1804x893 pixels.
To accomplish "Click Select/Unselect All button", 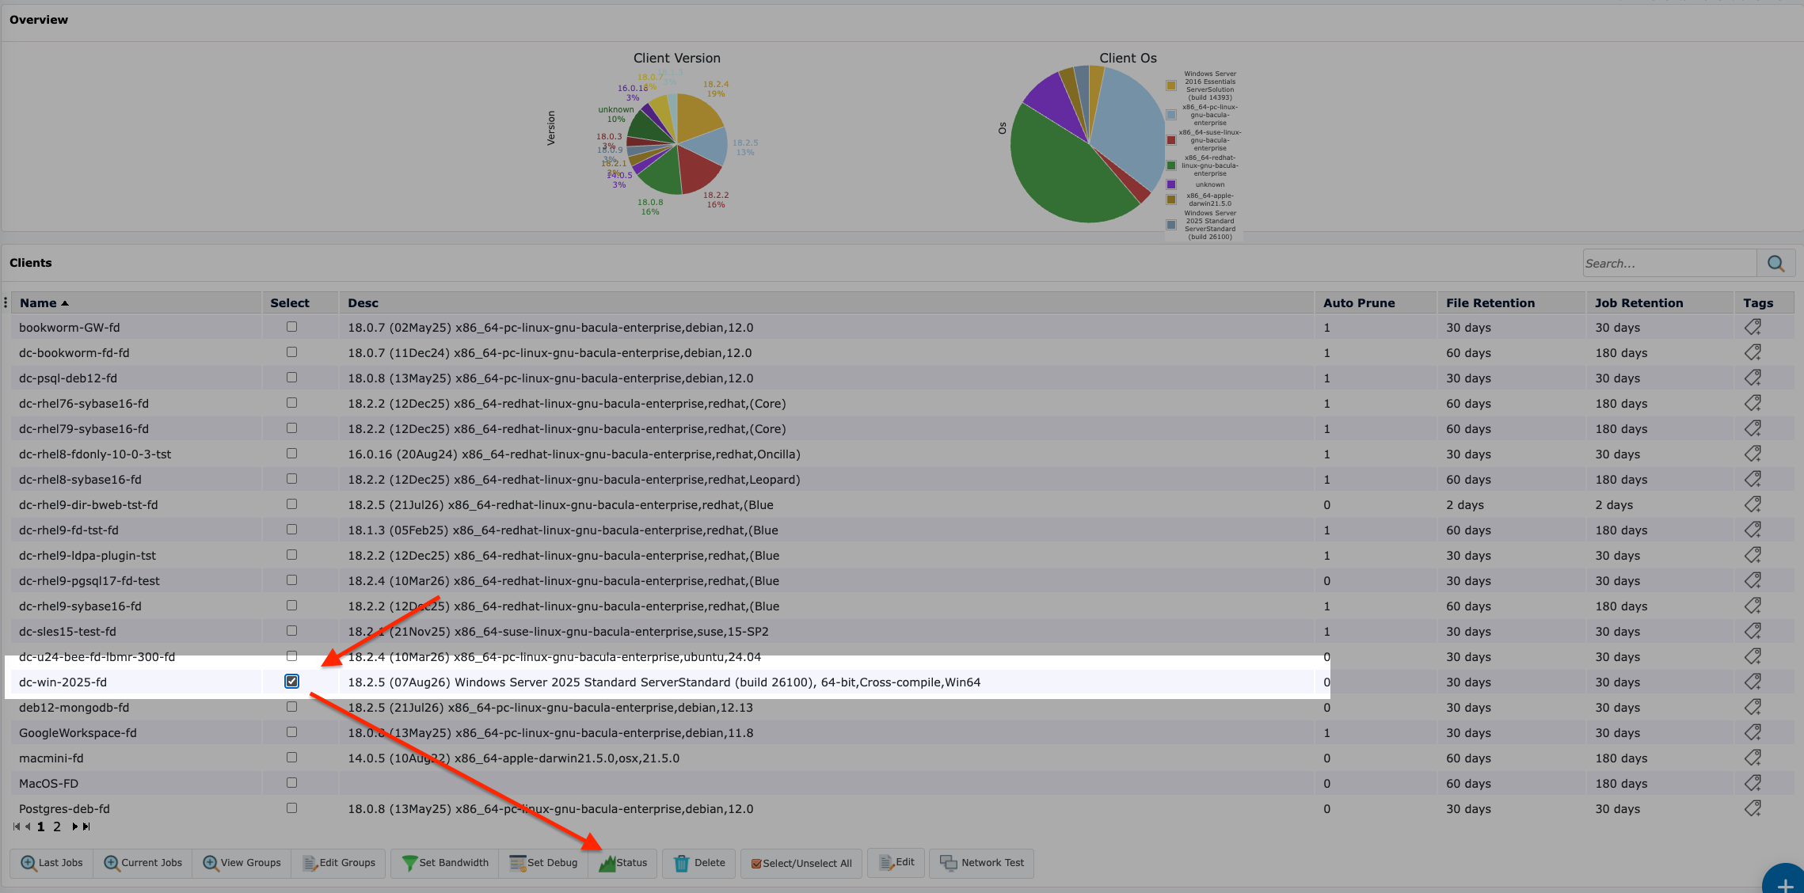I will tap(801, 863).
